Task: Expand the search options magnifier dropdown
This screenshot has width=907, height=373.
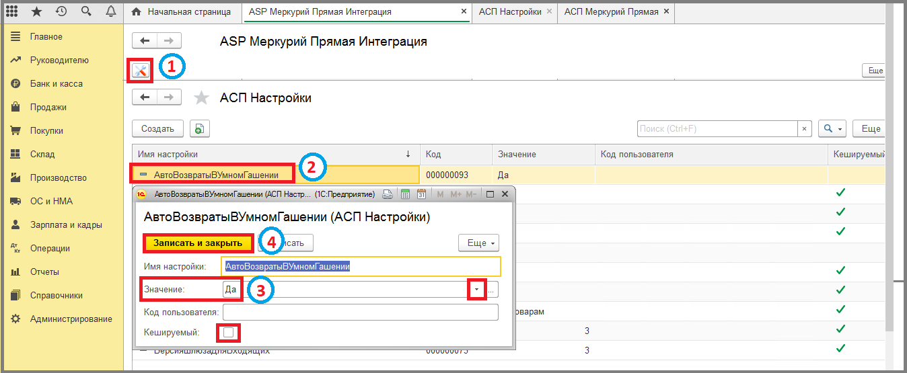Action: coord(832,129)
